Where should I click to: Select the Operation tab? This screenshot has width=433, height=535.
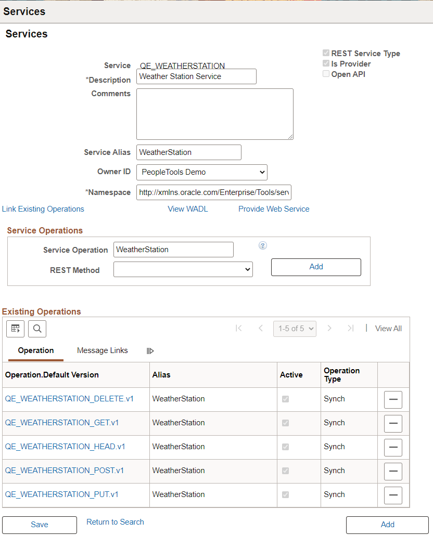tap(36, 350)
